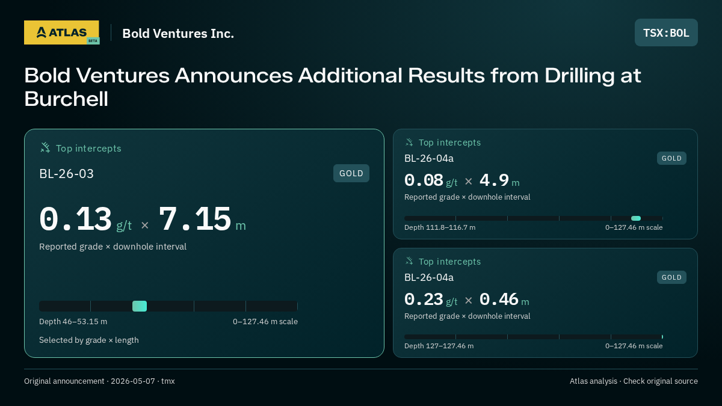Click the Atlas logo badge
Screen dimensions: 722x406
(61, 32)
